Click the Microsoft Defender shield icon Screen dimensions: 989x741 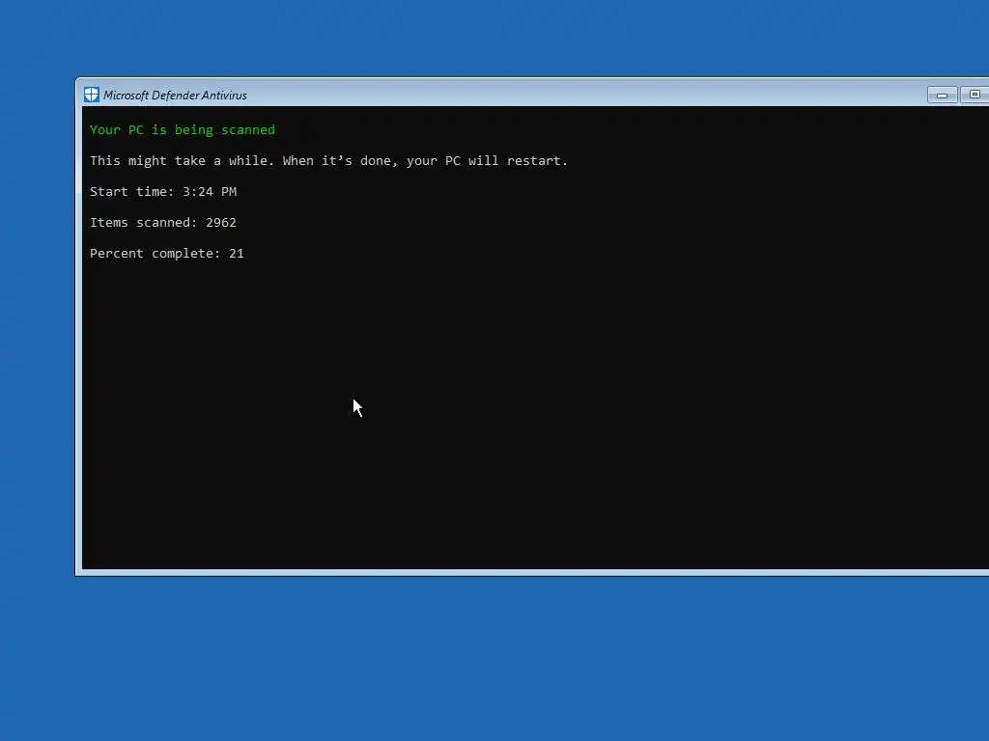pos(92,95)
